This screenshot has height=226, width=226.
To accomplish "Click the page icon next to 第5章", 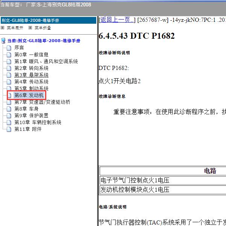I will 9,88.
